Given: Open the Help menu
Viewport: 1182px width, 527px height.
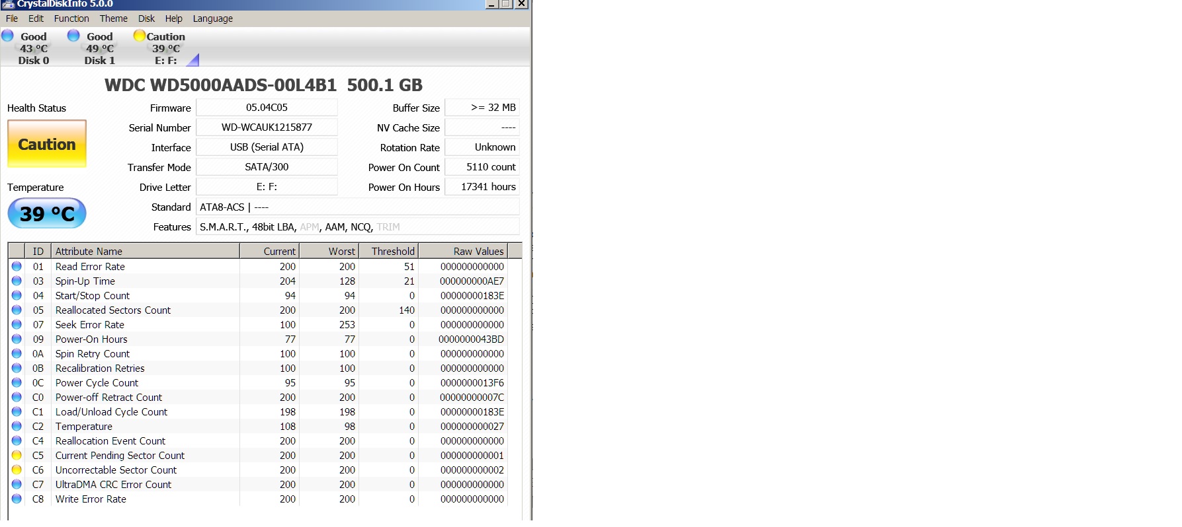Looking at the screenshot, I should click(174, 18).
